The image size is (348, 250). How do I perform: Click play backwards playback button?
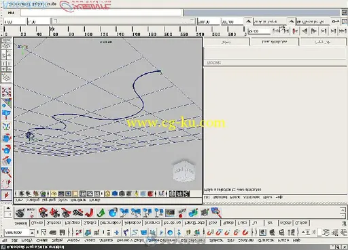click(304, 31)
